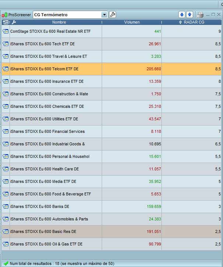
Task: Select iShares Basic Res DE name
Action: point(43,232)
